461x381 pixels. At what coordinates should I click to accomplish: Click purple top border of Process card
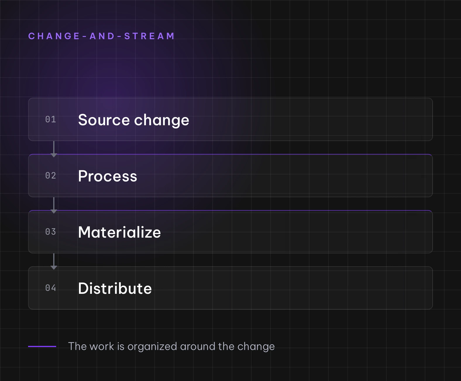(x=230, y=154)
